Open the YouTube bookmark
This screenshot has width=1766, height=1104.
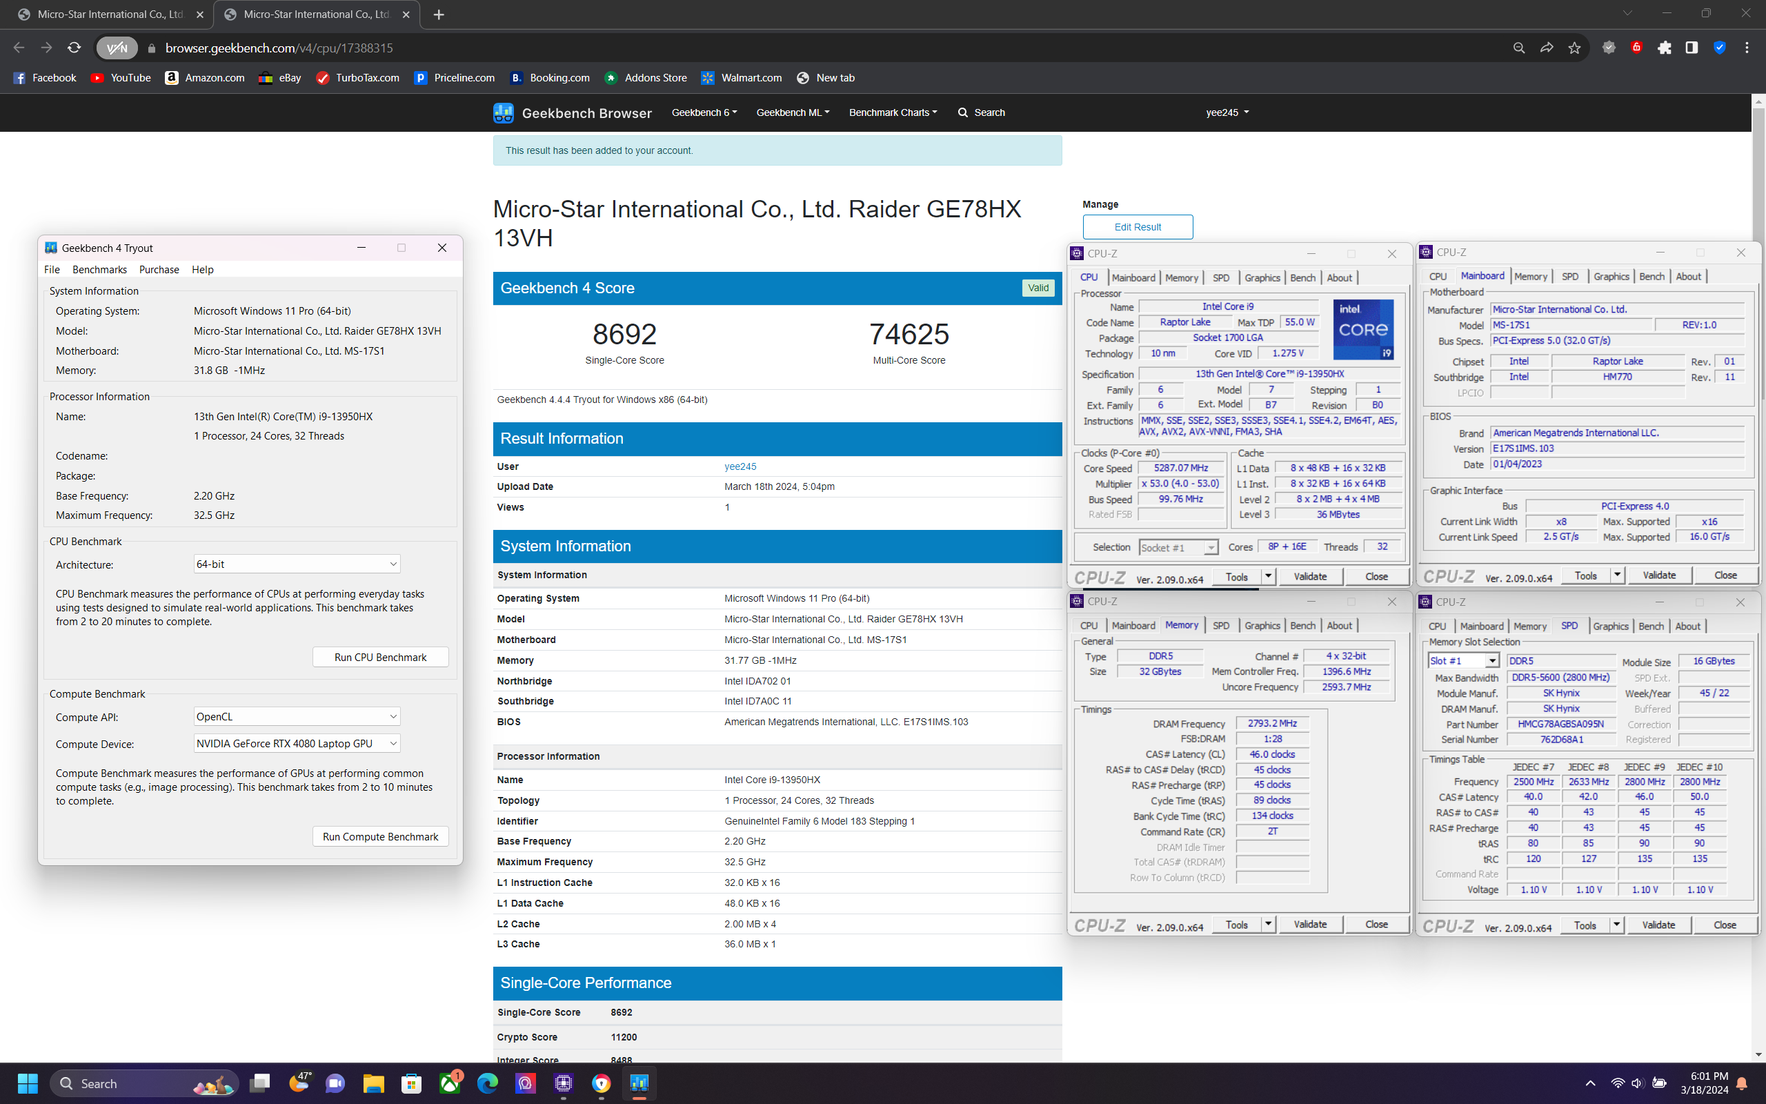pos(121,77)
